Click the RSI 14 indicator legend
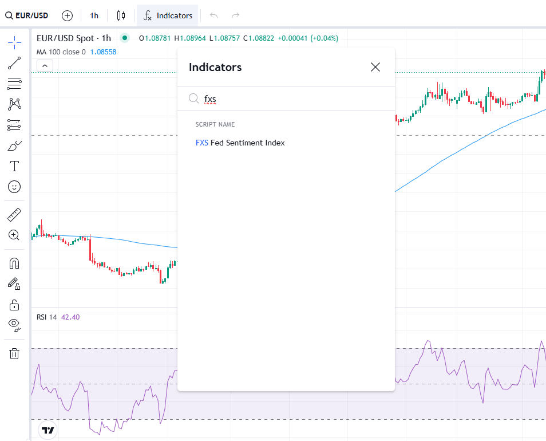This screenshot has width=546, height=441. click(x=47, y=317)
